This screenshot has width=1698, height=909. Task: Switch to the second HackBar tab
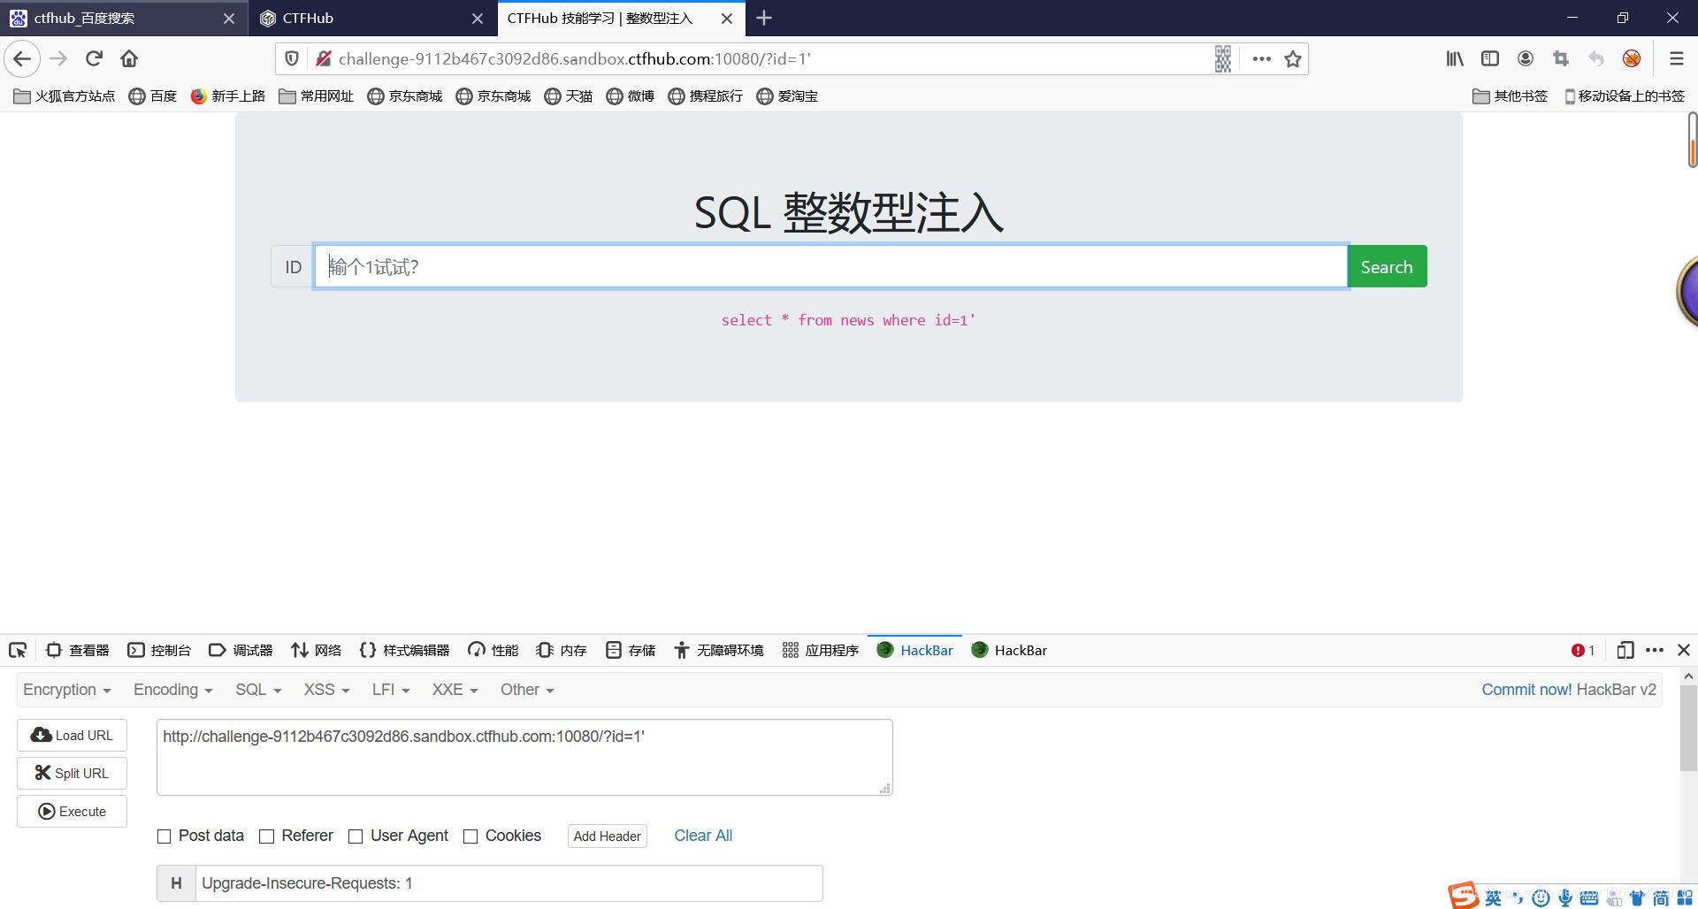(x=1009, y=651)
